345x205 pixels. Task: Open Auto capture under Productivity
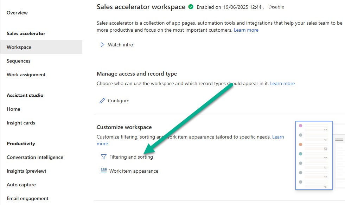coord(21,185)
